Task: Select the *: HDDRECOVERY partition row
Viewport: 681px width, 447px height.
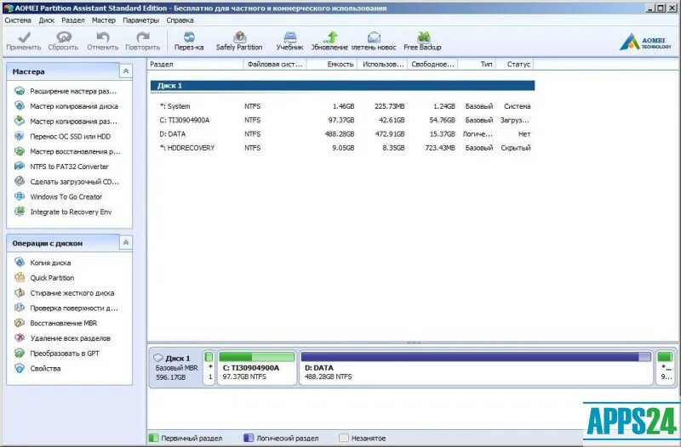Action: pos(343,148)
